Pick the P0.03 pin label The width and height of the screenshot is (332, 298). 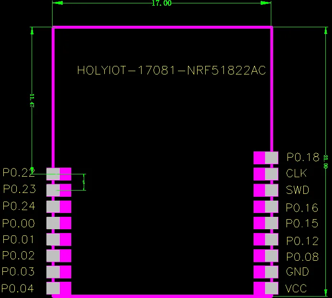pos(18,272)
